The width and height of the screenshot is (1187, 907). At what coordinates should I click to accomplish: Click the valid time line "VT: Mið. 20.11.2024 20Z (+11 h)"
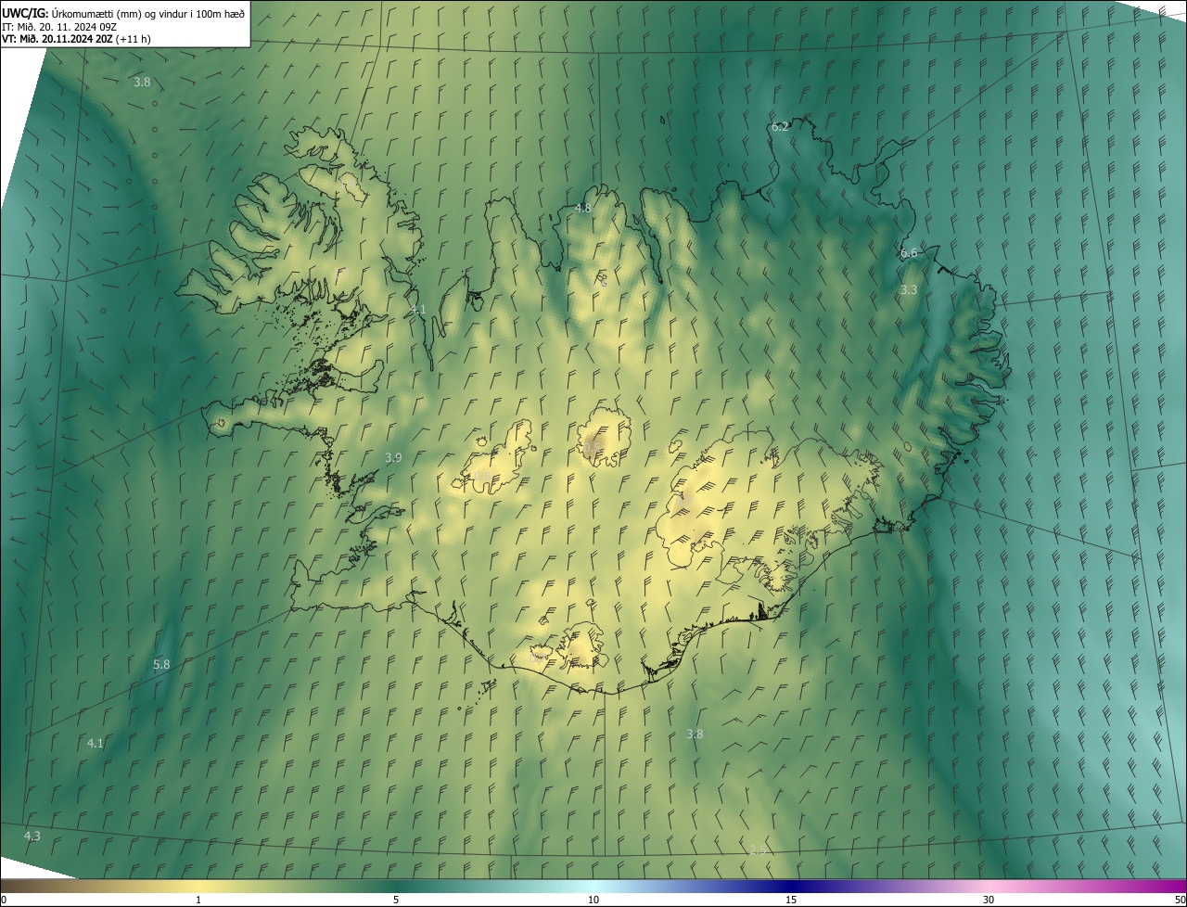[x=76, y=39]
